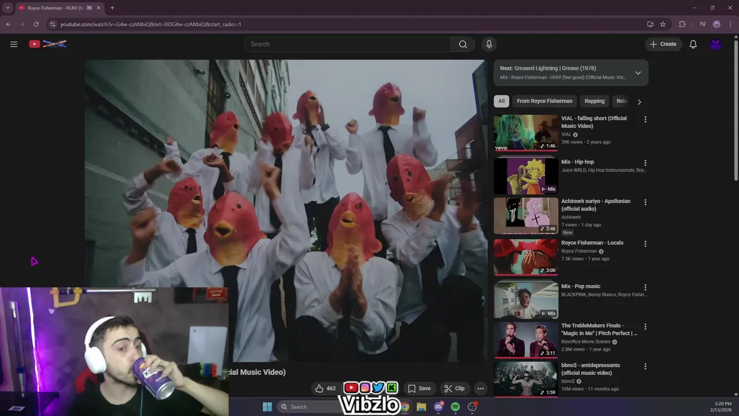
Task: Open the VIAL falling short thumbnail
Action: (526, 132)
